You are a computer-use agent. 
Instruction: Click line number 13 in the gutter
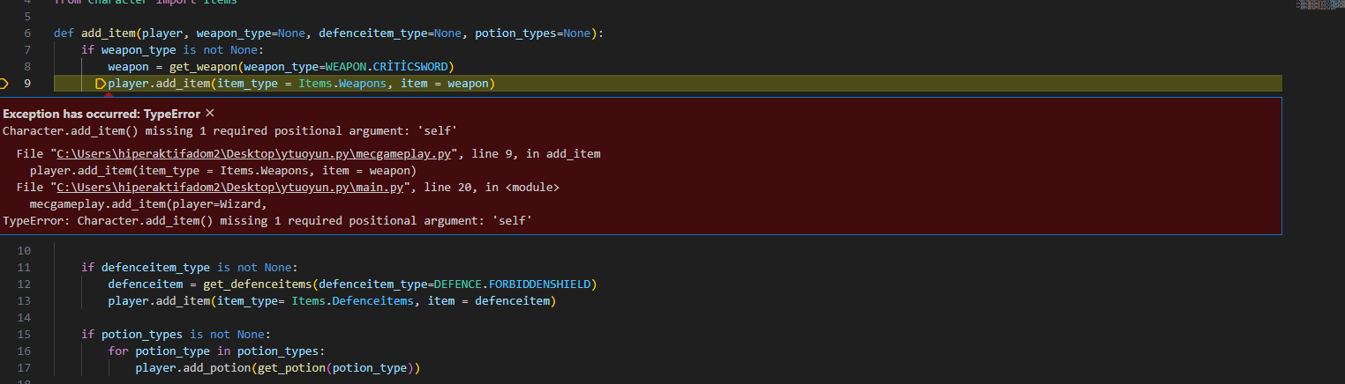coord(25,301)
